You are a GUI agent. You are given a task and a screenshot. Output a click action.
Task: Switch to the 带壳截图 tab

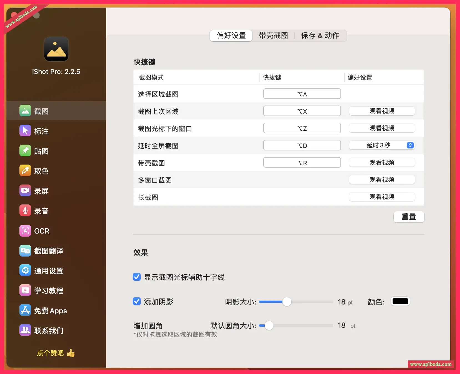pyautogui.click(x=273, y=36)
